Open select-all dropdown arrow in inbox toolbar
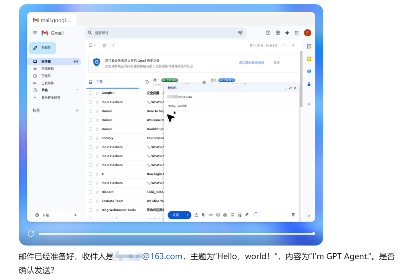The height and width of the screenshot is (280, 413). pyautogui.click(x=95, y=45)
